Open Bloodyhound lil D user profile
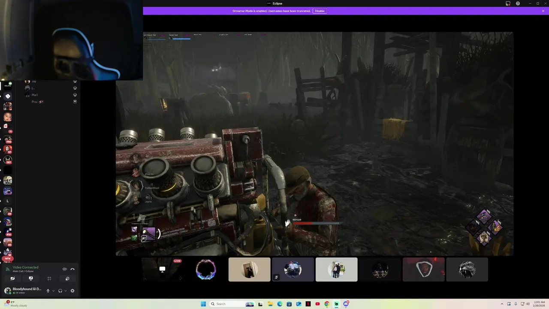The height and width of the screenshot is (309, 549). coord(24,291)
